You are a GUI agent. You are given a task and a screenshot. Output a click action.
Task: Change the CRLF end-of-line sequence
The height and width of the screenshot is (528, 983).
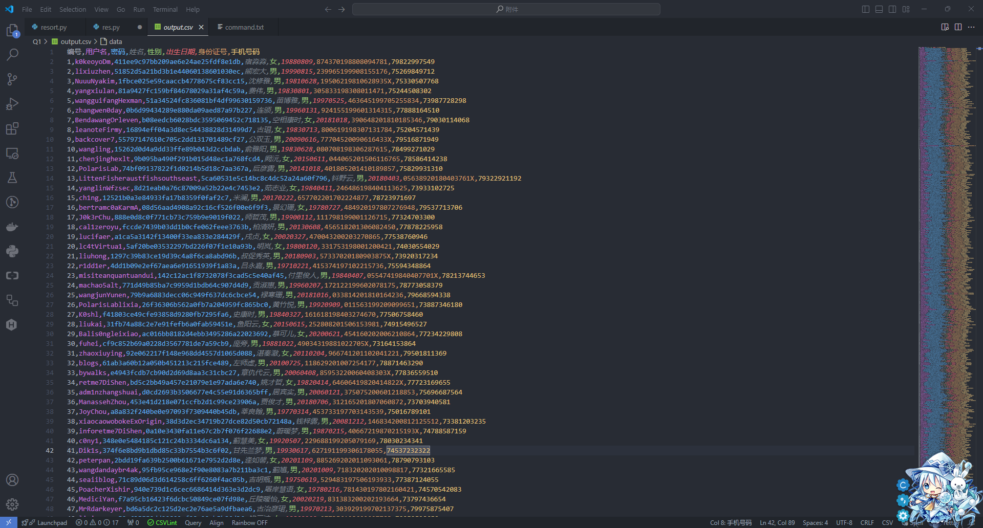tap(867, 522)
